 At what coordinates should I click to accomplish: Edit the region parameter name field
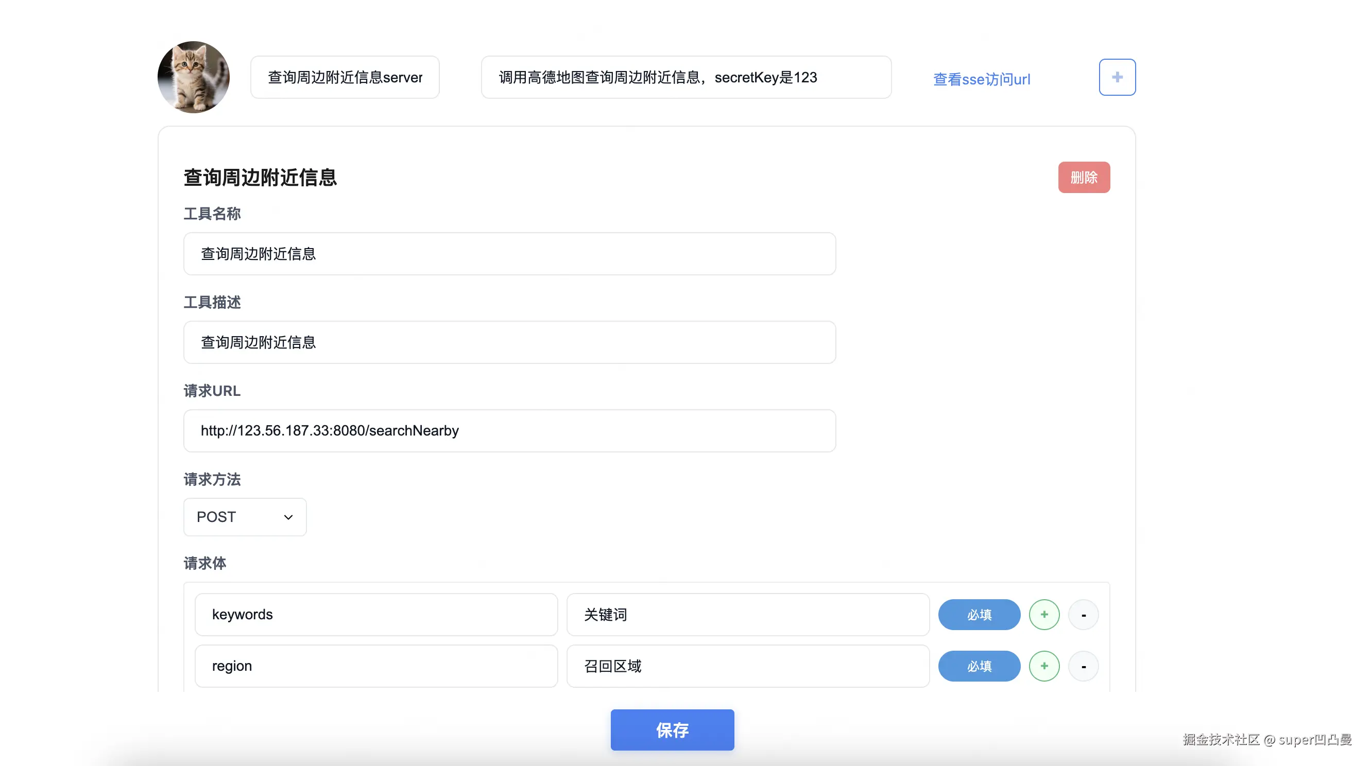click(x=376, y=666)
